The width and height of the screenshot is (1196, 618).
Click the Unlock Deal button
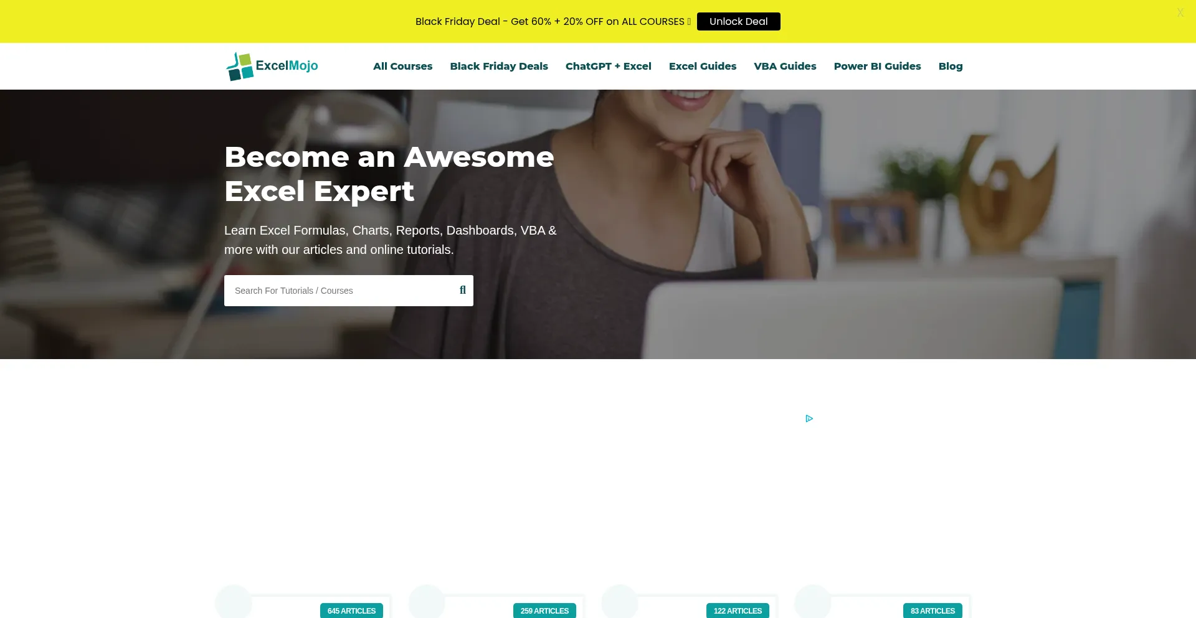point(738,21)
